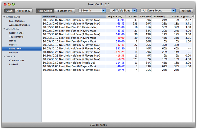Image resolution: width=197 pixels, height=129 pixels.
Task: Open the Hands summary
Action: (13, 41)
